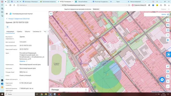
Task: Switch to the Связанные ЗУ tab
Action: click(37, 31)
